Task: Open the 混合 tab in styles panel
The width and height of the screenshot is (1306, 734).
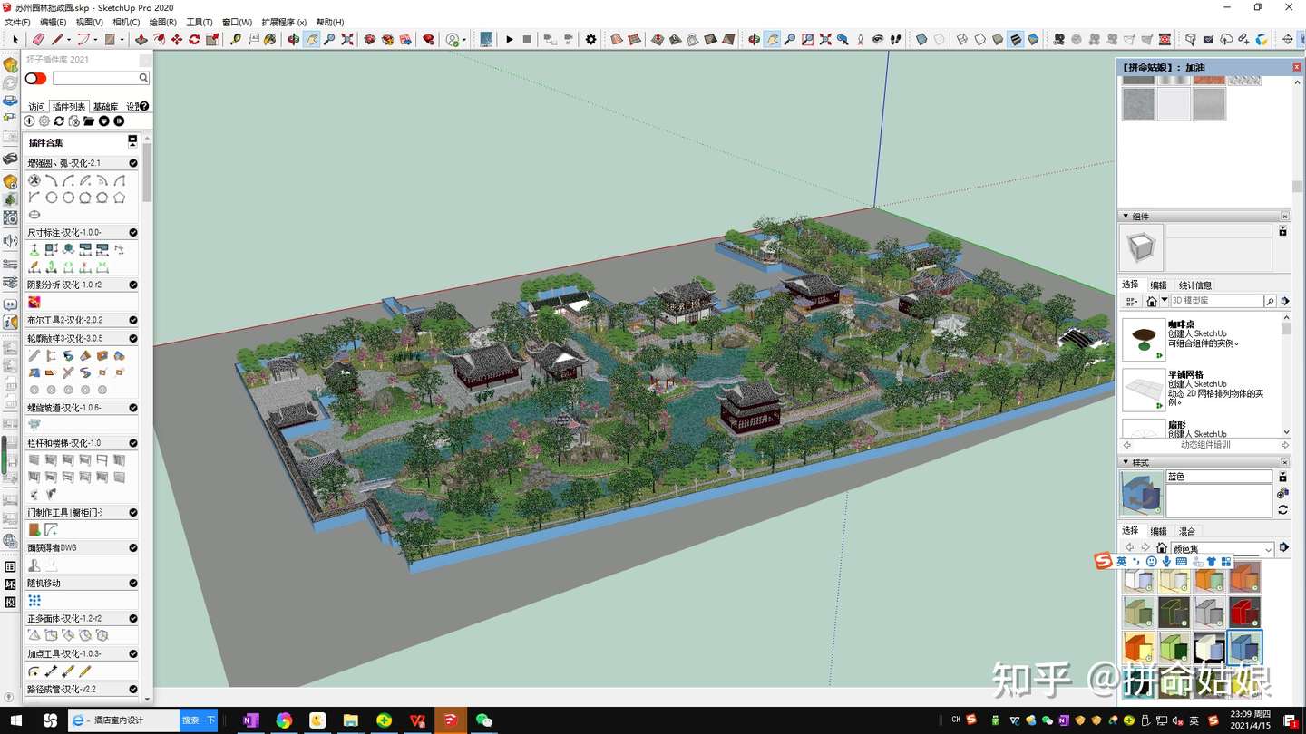Action: click(x=1187, y=531)
